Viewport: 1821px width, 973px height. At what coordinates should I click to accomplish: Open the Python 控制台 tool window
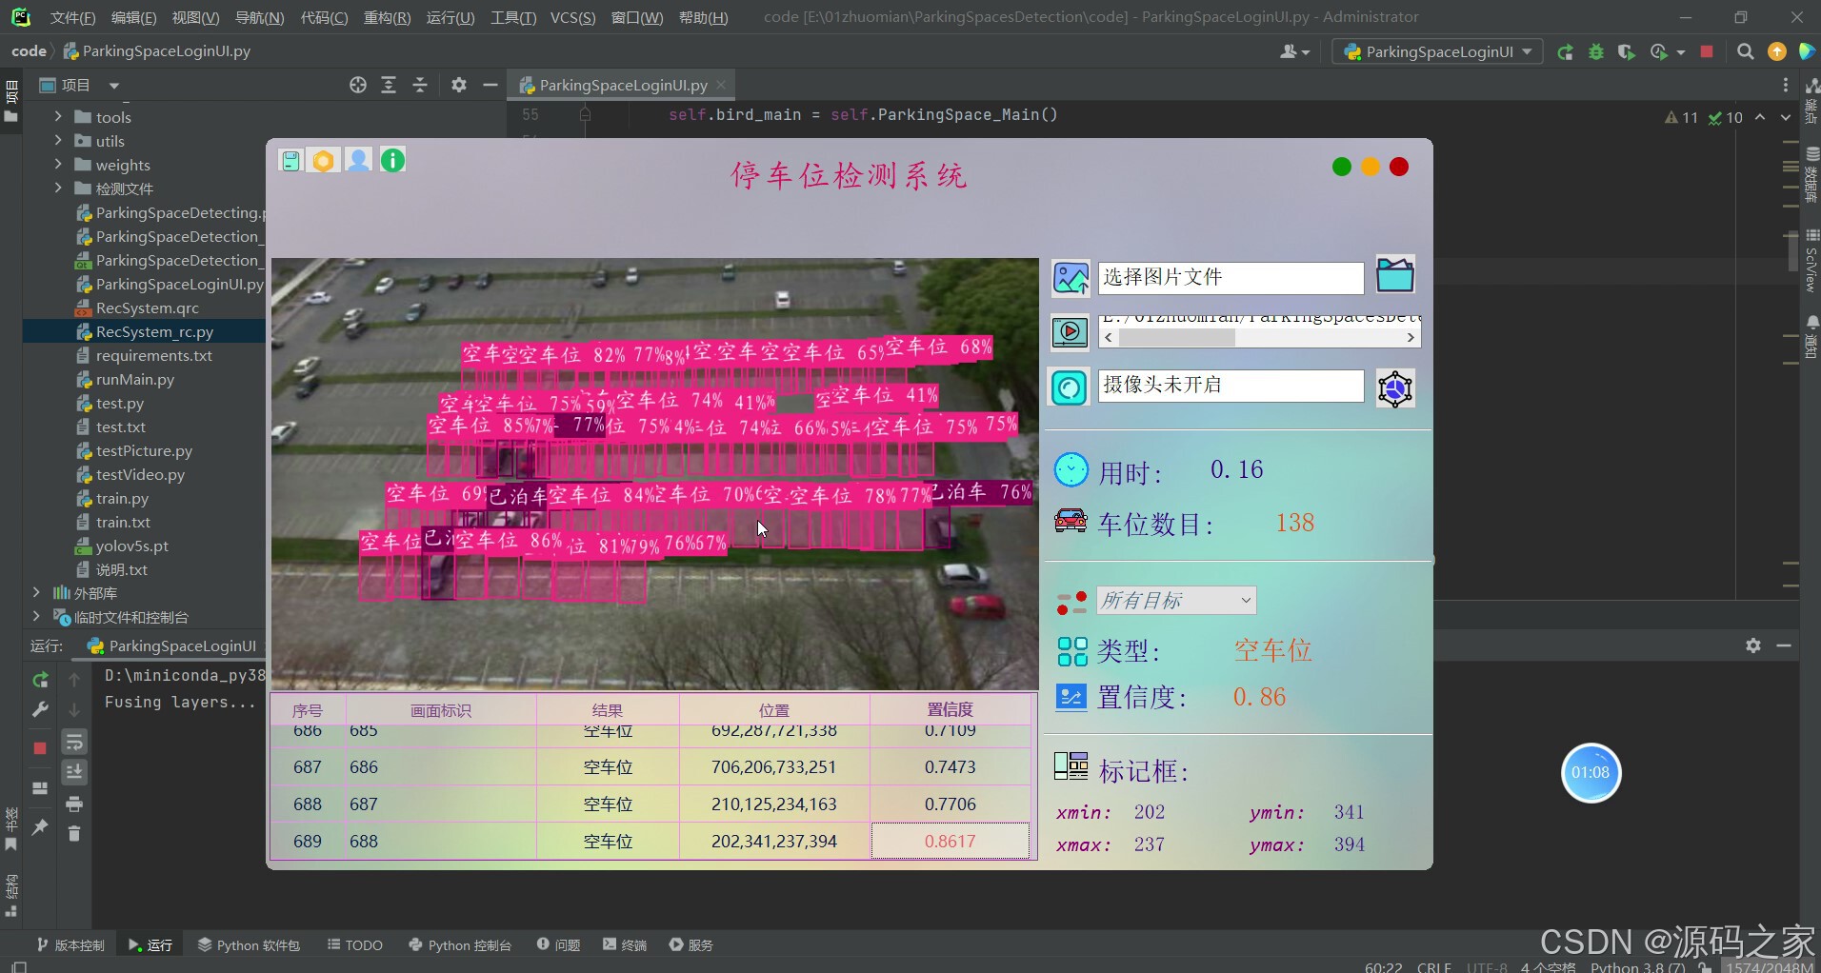point(460,944)
